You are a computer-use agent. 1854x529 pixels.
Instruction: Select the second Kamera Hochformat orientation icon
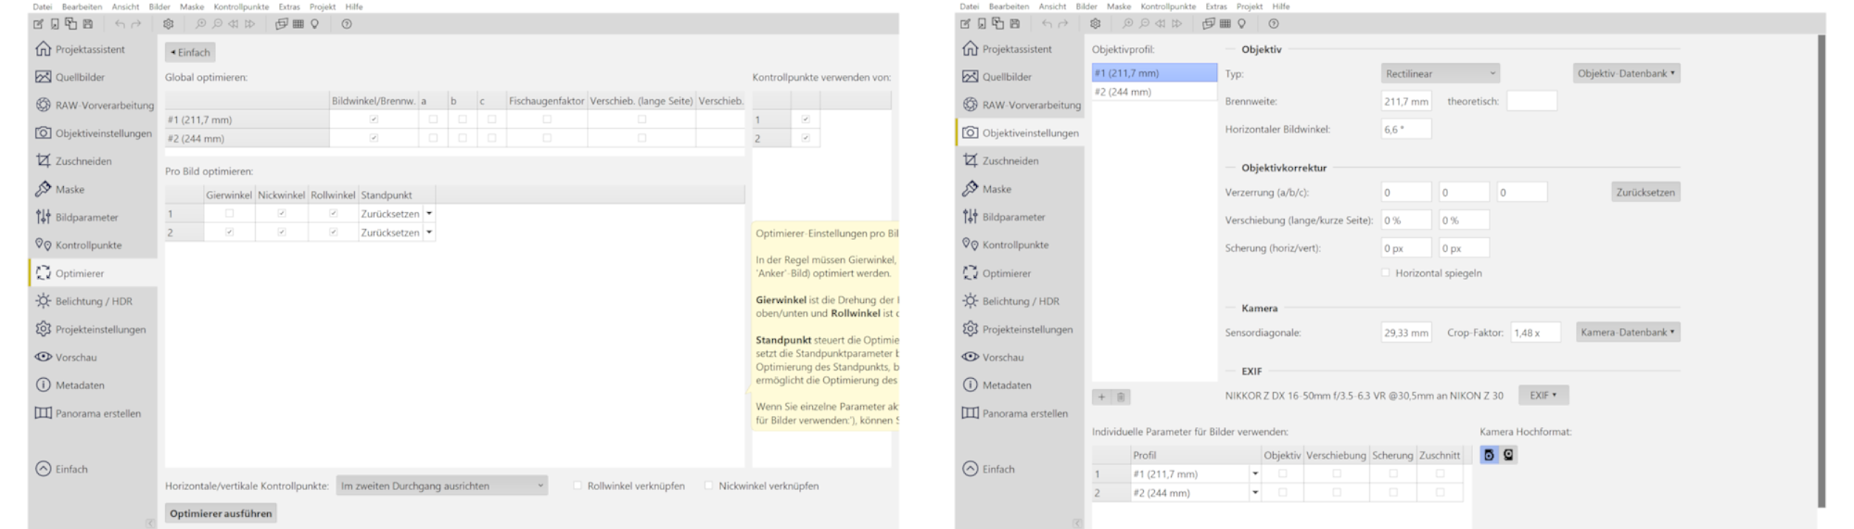(x=1508, y=455)
